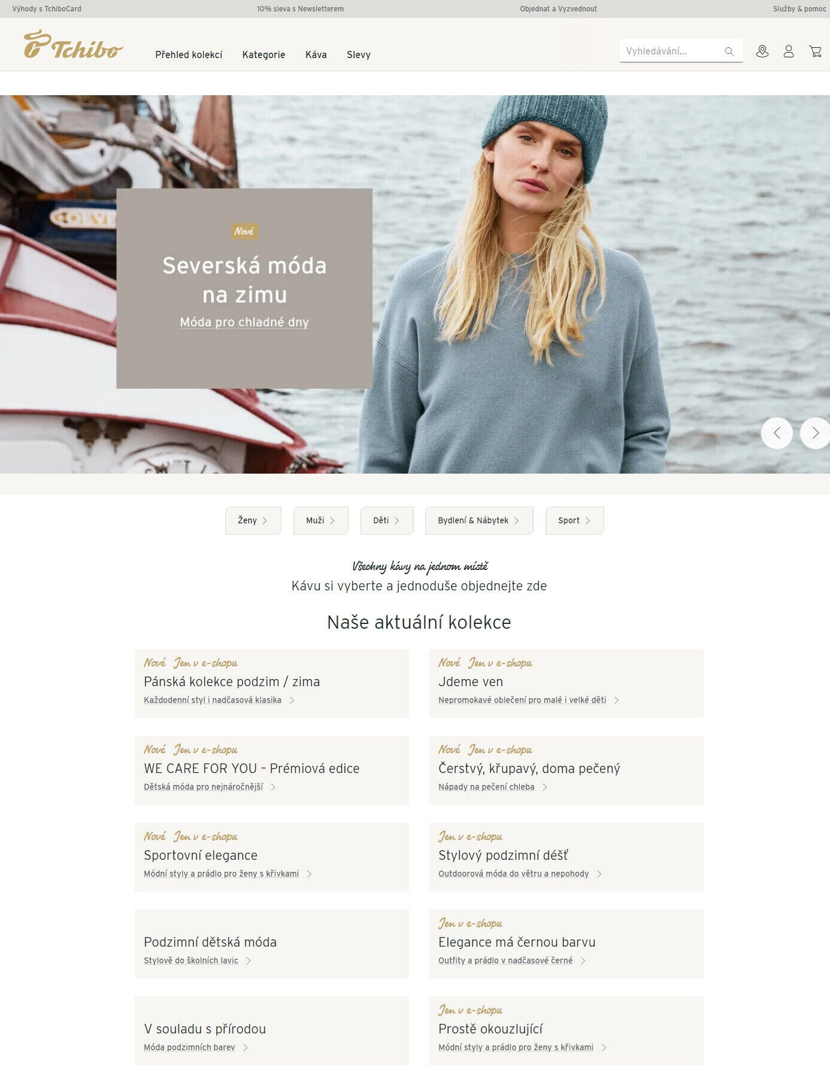Show previous hero banner slide
The image size is (830, 1067).
tap(777, 433)
